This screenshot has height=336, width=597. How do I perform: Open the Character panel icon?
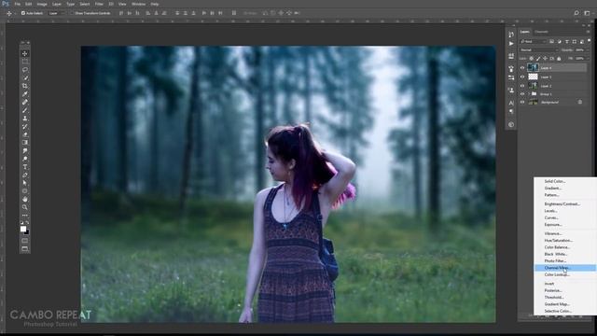511,103
